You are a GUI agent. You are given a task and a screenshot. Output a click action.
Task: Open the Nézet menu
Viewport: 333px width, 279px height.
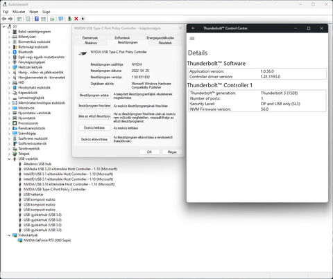(33, 12)
